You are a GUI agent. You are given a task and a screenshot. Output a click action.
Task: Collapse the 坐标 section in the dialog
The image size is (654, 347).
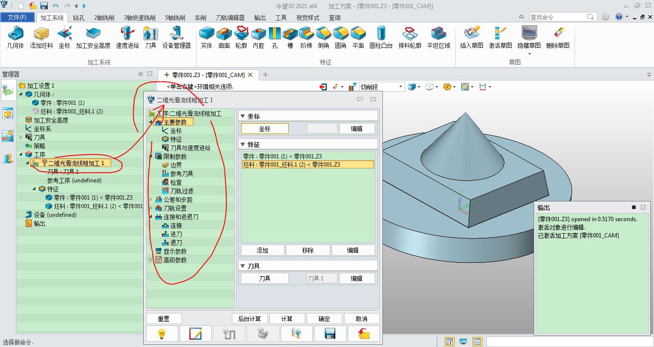[x=242, y=115]
